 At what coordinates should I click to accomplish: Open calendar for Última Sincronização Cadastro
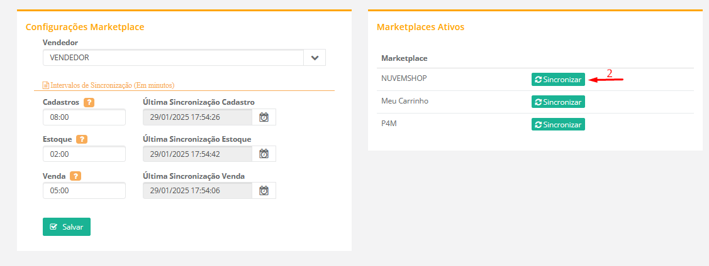(x=264, y=117)
